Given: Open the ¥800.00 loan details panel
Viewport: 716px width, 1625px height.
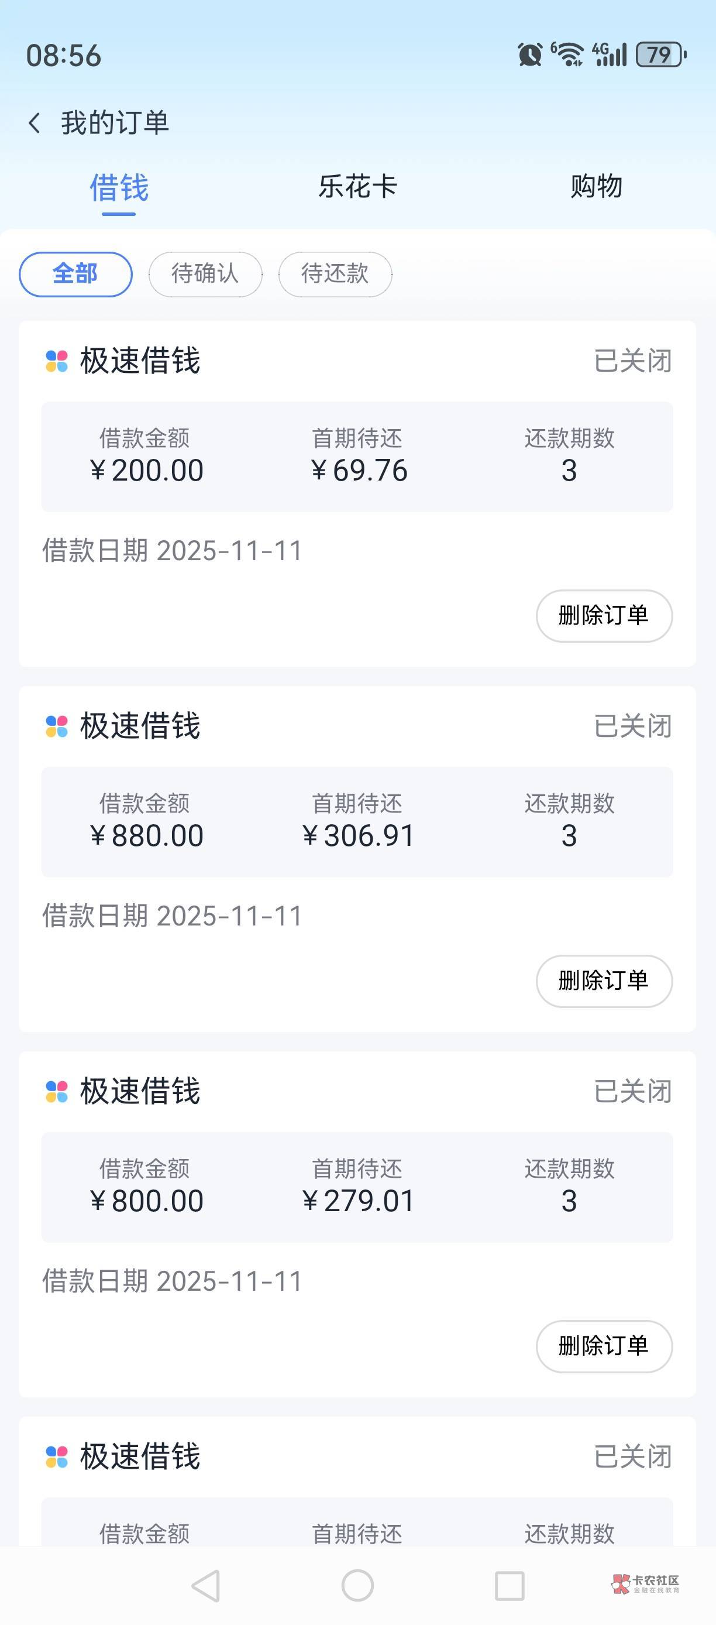Looking at the screenshot, I should coord(357,1187).
